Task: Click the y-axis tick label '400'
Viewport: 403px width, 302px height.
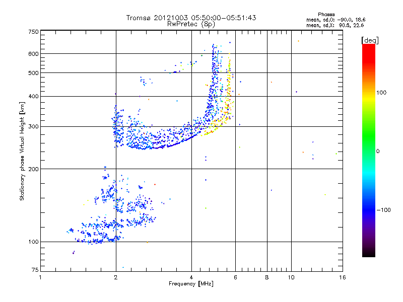Action: [33, 96]
